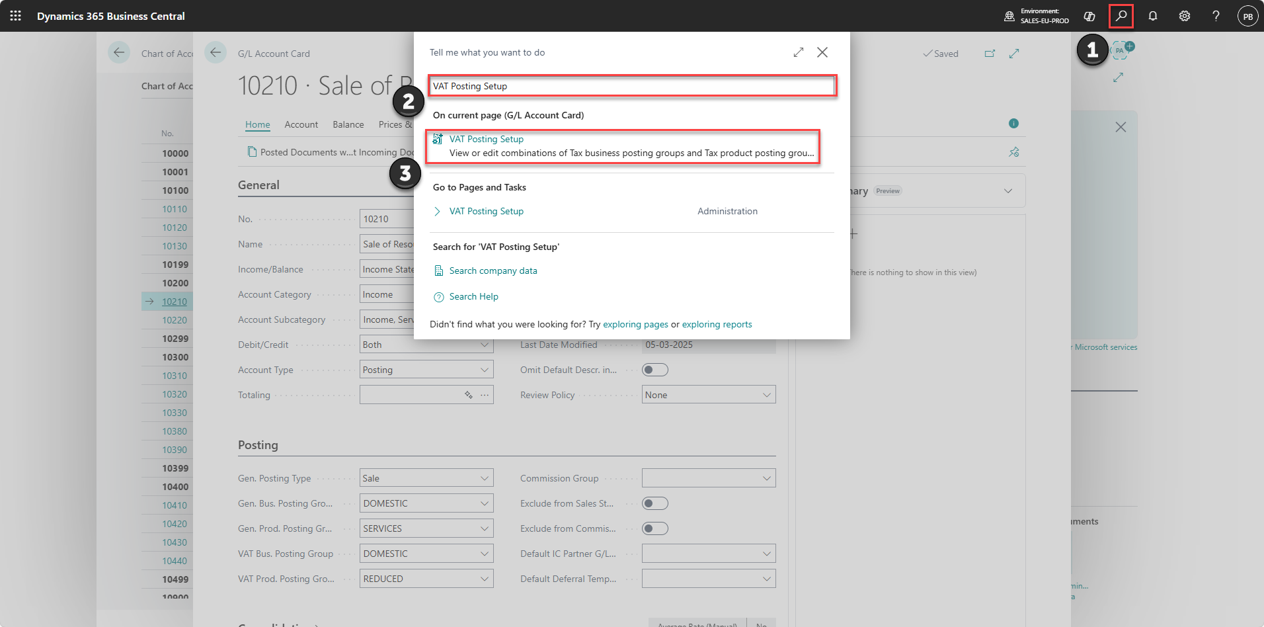1264x627 pixels.
Task: Open the notifications bell
Action: (x=1153, y=16)
